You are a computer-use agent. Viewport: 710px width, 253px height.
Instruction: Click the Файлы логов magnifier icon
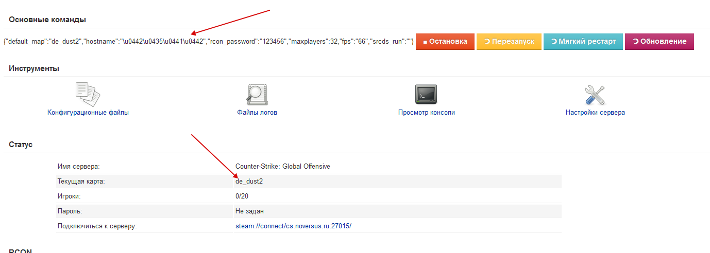tap(257, 95)
